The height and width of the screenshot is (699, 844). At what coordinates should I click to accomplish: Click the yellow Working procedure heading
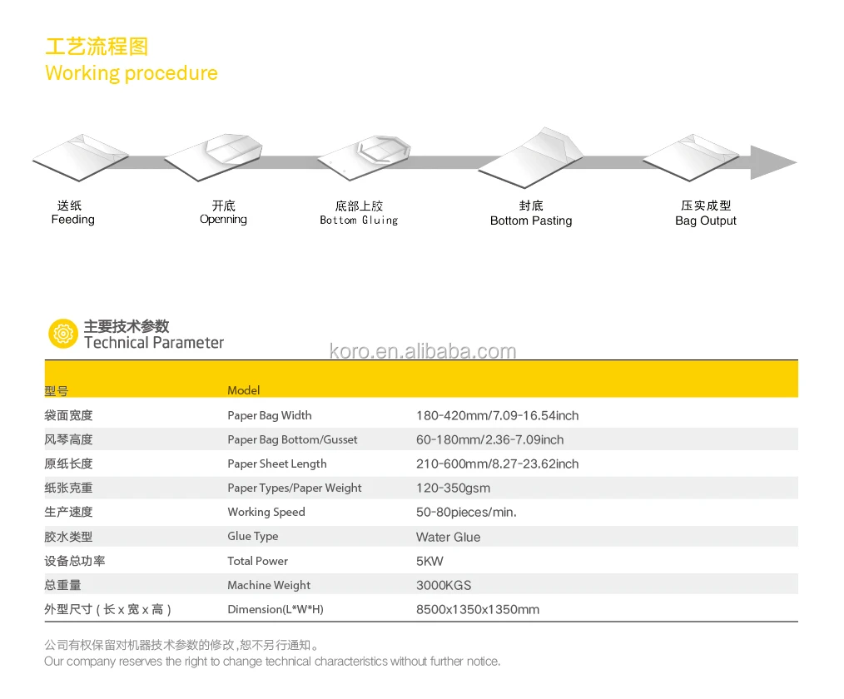(132, 73)
